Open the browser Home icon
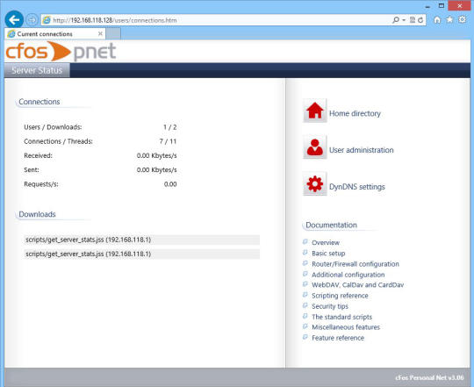Image resolution: width=474 pixels, height=387 pixels. point(437,20)
